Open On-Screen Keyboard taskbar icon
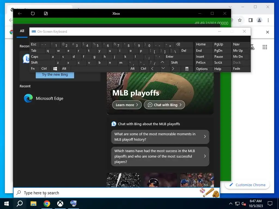 [73, 204]
